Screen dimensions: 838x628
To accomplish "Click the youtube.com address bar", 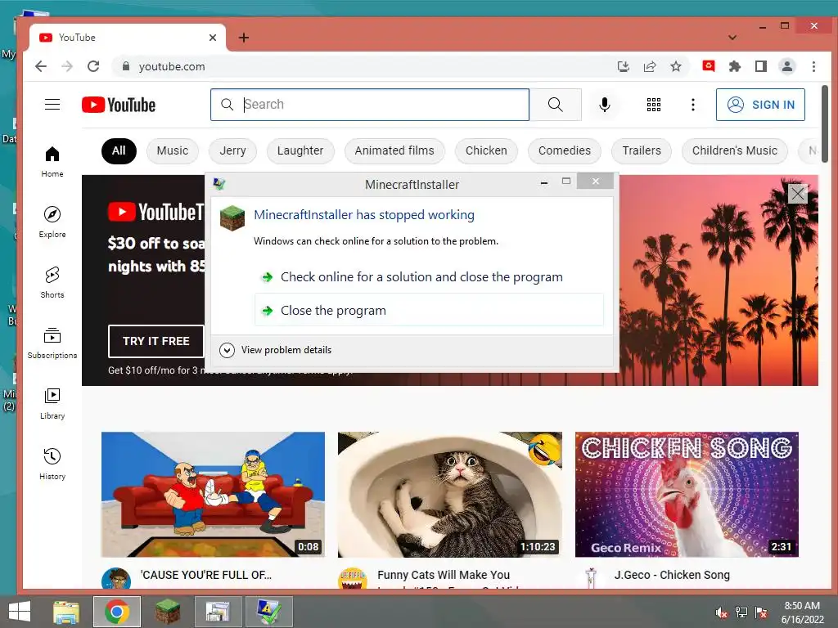I will [363, 66].
